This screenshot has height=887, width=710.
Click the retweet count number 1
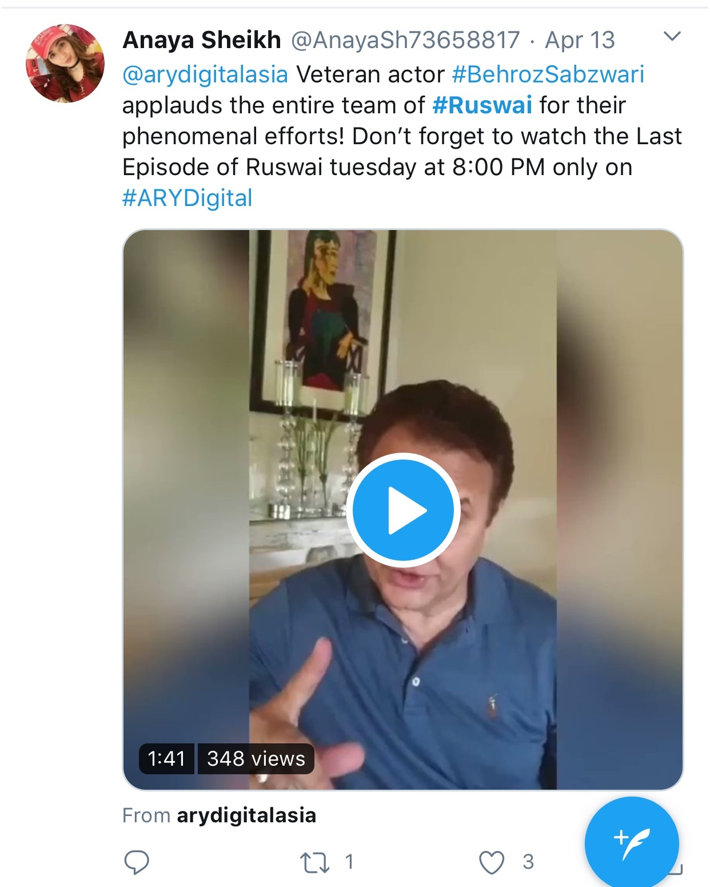point(349,862)
